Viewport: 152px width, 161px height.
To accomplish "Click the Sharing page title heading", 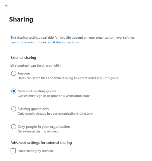I will coord(21,19).
